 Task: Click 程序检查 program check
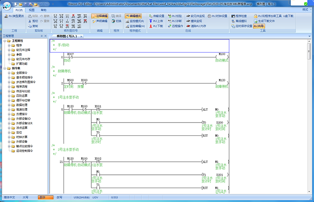pos(239,16)
